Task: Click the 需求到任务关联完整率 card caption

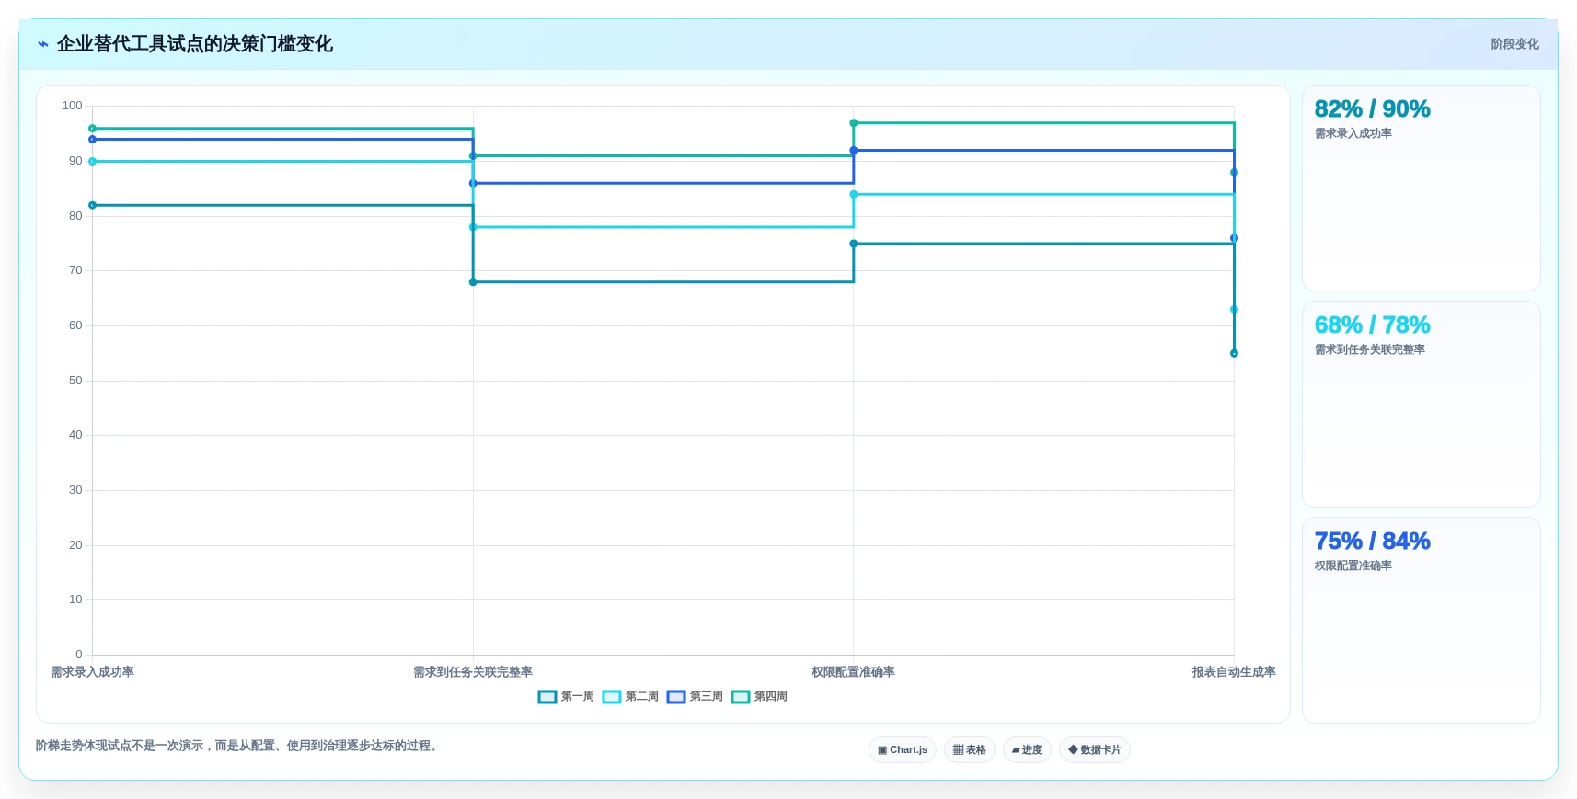Action: (x=1370, y=349)
